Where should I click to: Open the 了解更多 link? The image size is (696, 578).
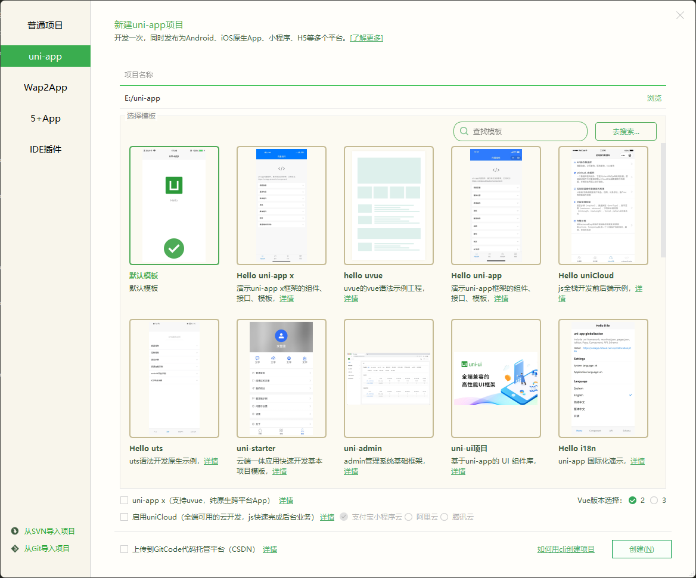pyautogui.click(x=366, y=38)
